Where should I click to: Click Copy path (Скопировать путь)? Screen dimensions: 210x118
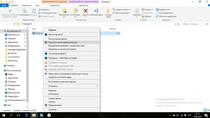pyautogui.click(x=47, y=13)
